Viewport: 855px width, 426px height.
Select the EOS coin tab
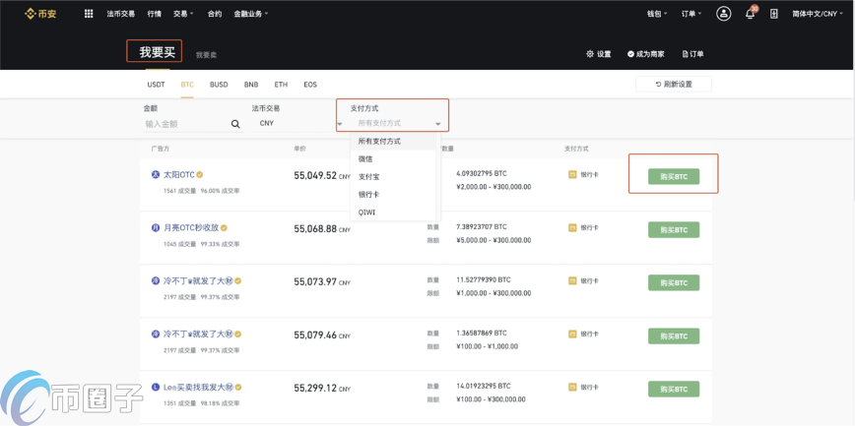pyautogui.click(x=310, y=85)
